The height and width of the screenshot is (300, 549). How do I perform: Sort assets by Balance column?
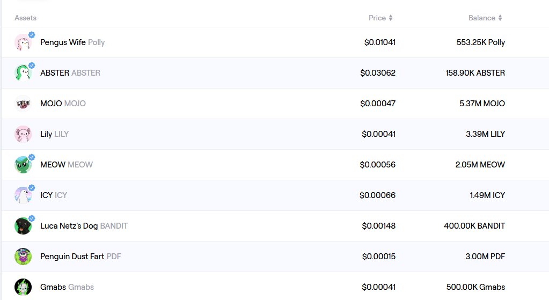(x=485, y=18)
